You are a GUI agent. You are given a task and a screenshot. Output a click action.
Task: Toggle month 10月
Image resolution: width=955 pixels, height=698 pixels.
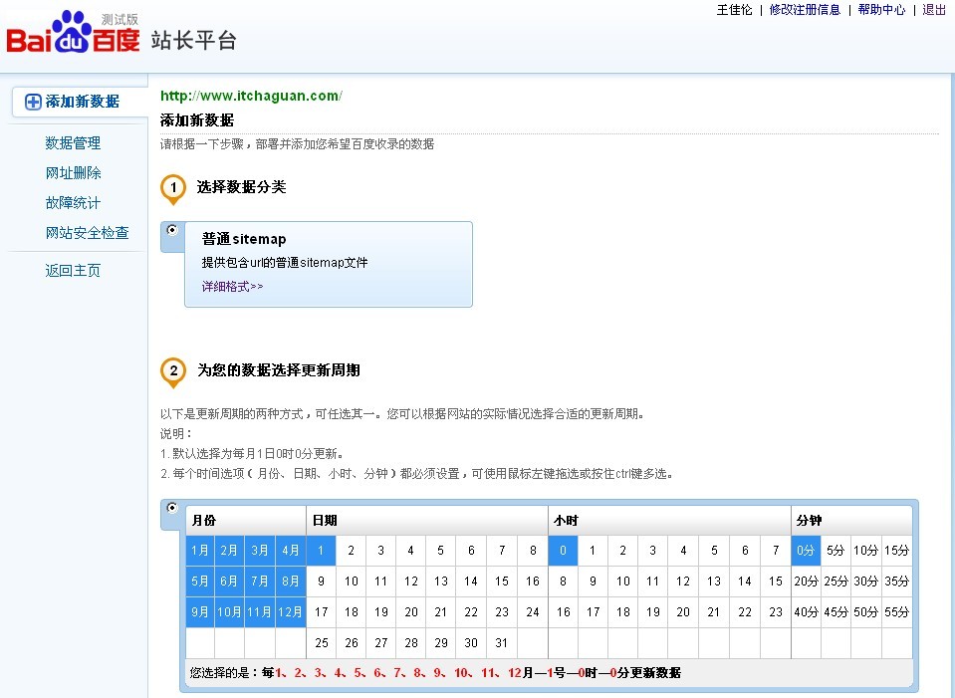[x=229, y=612]
